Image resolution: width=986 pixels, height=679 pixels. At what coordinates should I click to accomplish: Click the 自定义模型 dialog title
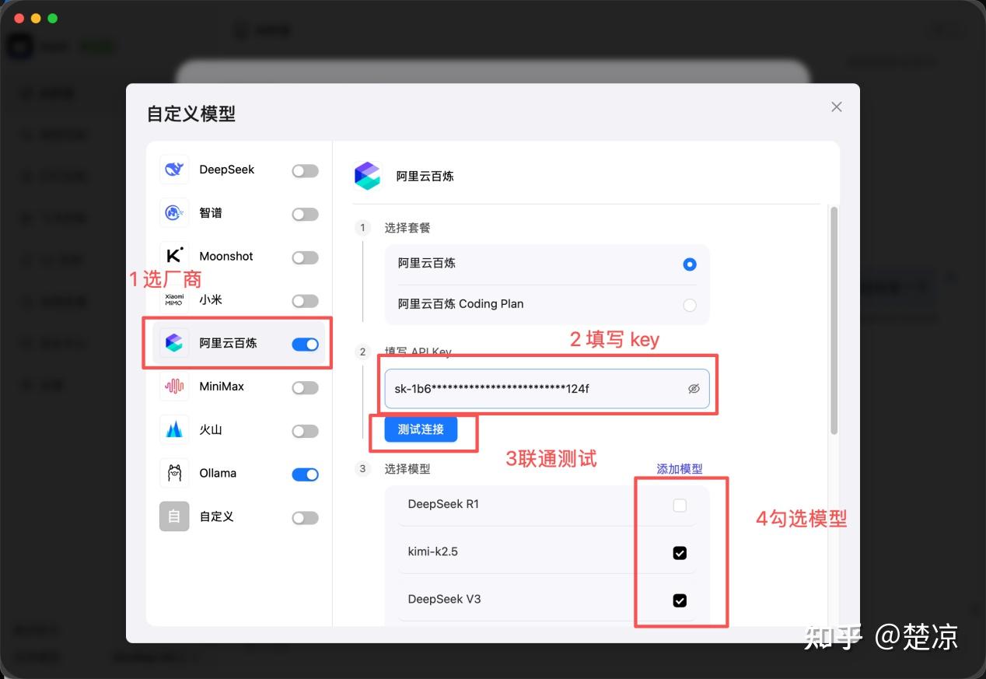point(191,114)
